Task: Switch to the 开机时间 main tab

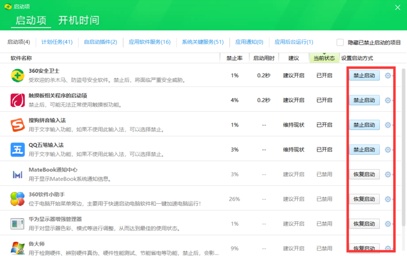Action: (79, 20)
